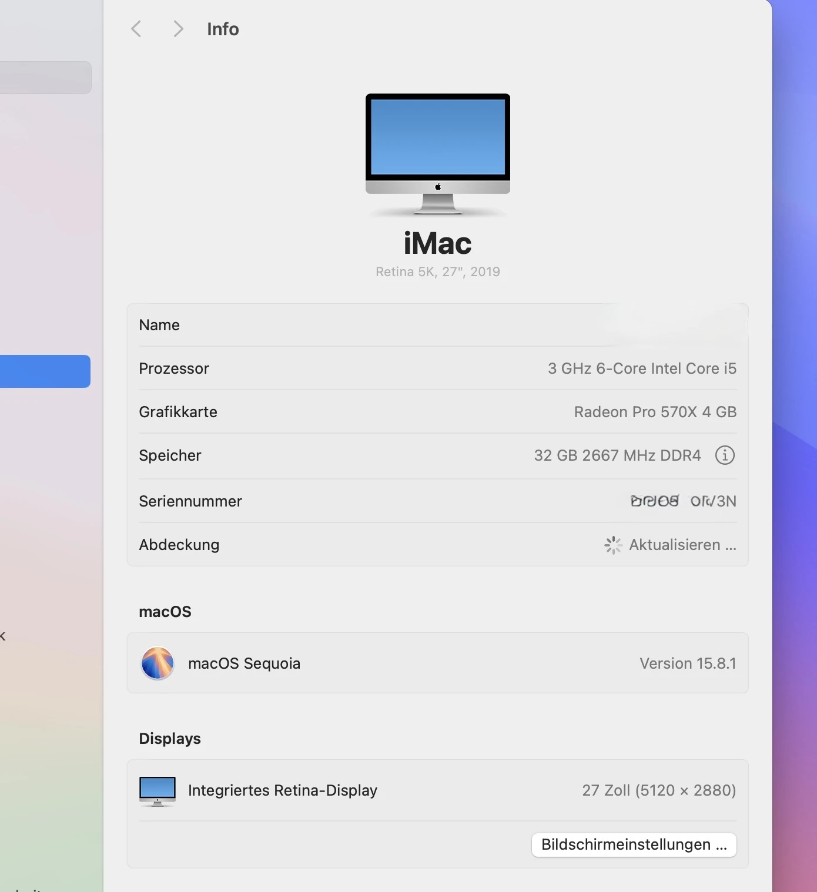Image resolution: width=817 pixels, height=892 pixels.
Task: Select the processor value 3 GHz 6-Core
Action: click(642, 368)
